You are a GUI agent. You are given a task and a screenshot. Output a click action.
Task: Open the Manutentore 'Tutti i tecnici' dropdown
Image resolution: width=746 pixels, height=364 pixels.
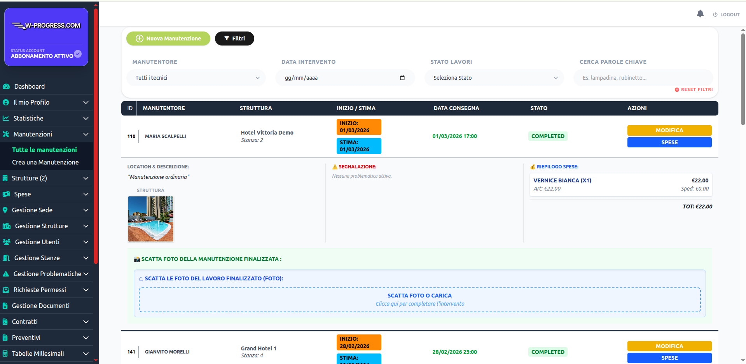point(196,78)
